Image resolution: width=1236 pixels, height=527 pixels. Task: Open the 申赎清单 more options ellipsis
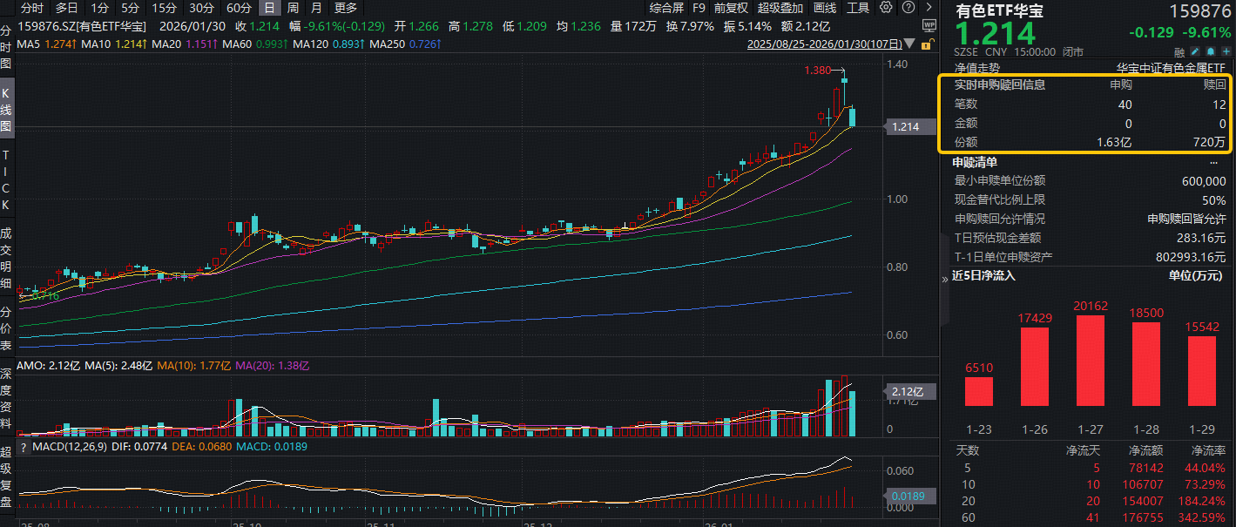click(1213, 163)
